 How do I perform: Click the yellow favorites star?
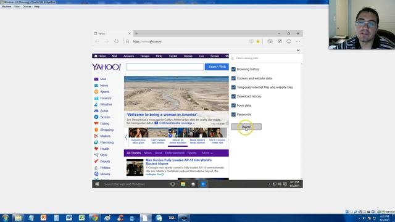click(258, 41)
